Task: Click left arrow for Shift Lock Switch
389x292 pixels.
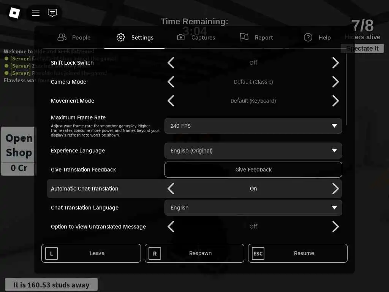Action: (171, 63)
